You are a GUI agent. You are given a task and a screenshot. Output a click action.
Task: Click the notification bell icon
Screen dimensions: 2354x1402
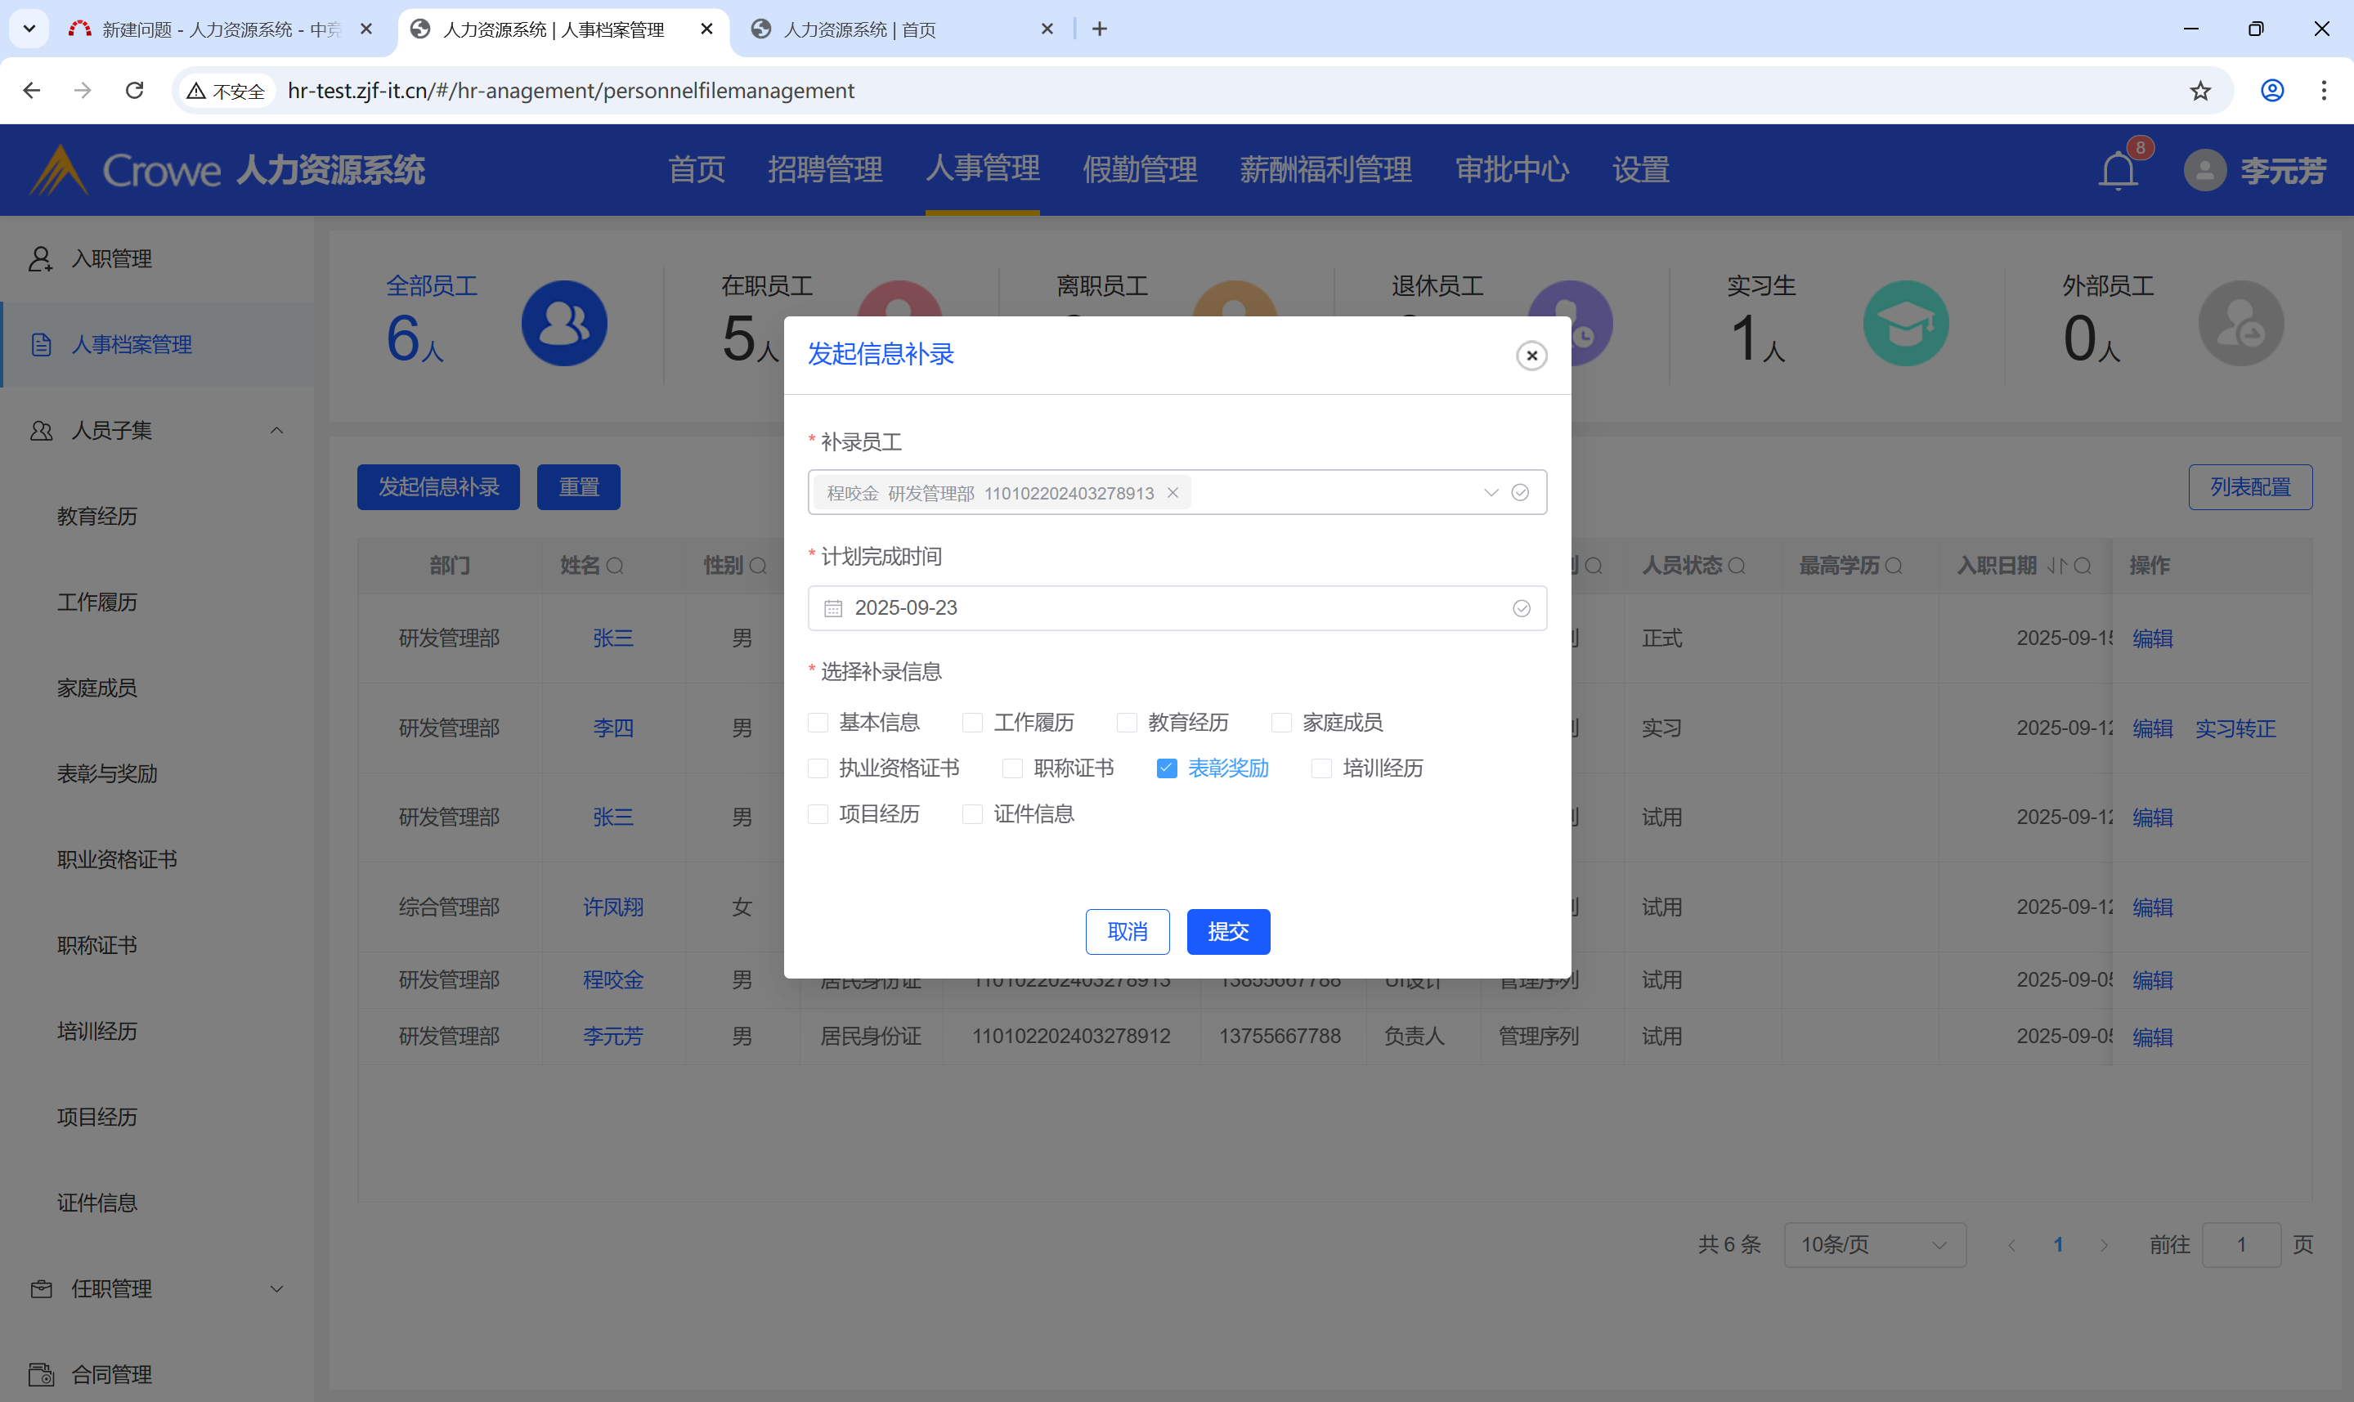[2117, 171]
